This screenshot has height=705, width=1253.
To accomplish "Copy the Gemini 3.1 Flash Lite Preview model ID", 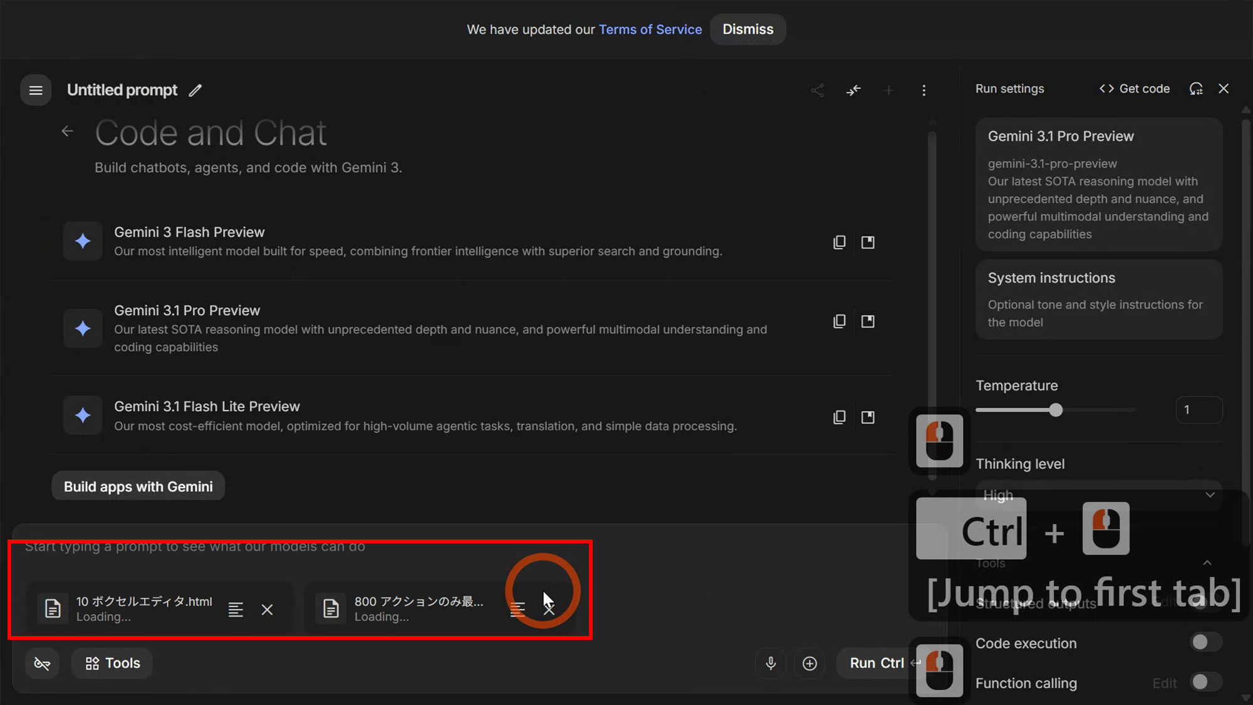I will pyautogui.click(x=840, y=417).
